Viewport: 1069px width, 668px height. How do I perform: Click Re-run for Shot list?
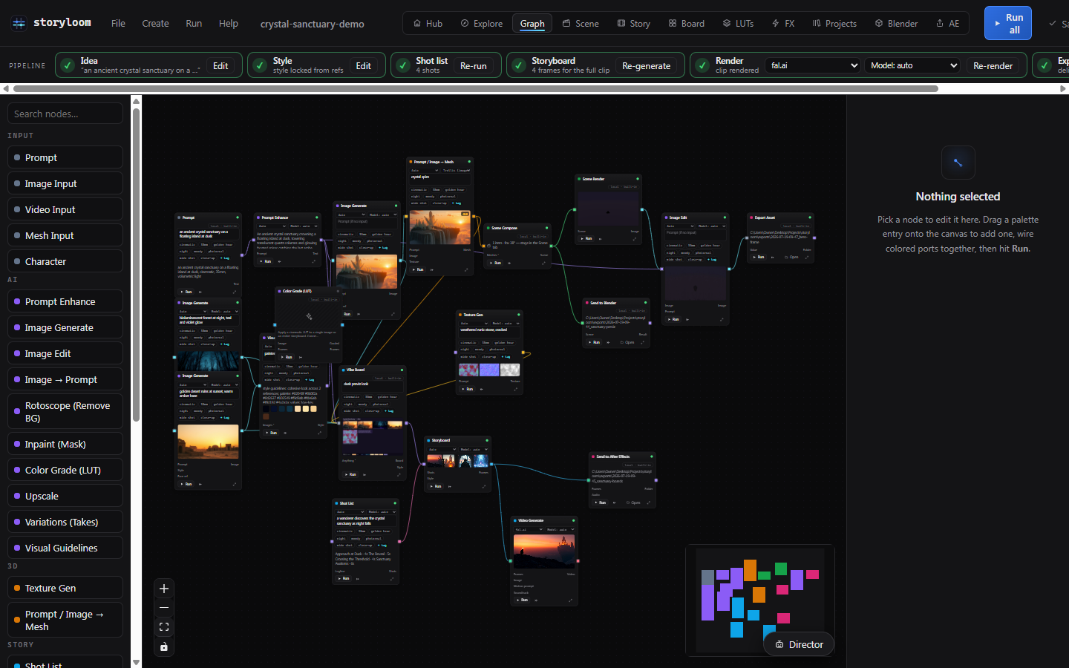point(474,65)
